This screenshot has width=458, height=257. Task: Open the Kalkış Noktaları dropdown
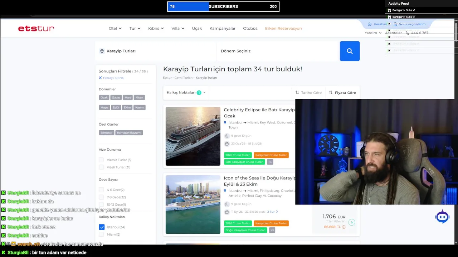(x=186, y=93)
